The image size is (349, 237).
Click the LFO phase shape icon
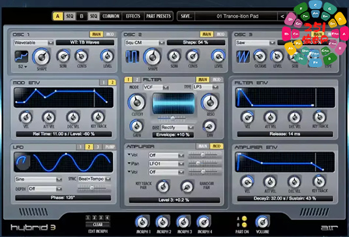pyautogui.click(x=22, y=161)
